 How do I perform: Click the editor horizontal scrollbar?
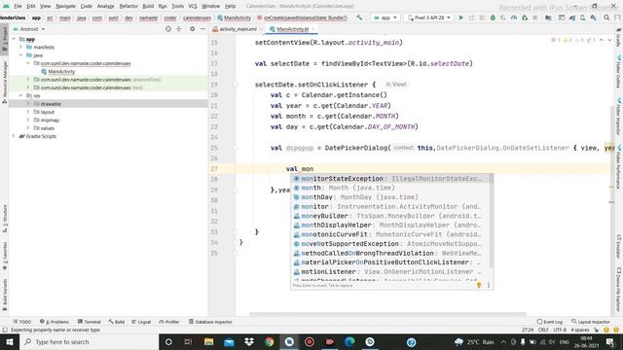tap(387, 314)
